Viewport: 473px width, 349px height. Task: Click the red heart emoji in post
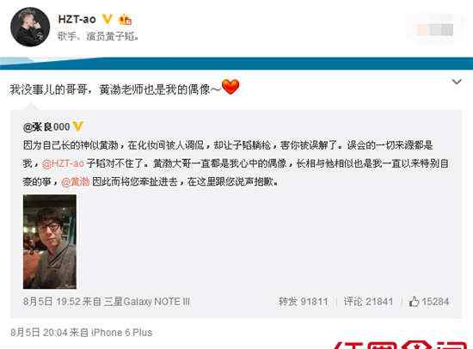(x=230, y=87)
